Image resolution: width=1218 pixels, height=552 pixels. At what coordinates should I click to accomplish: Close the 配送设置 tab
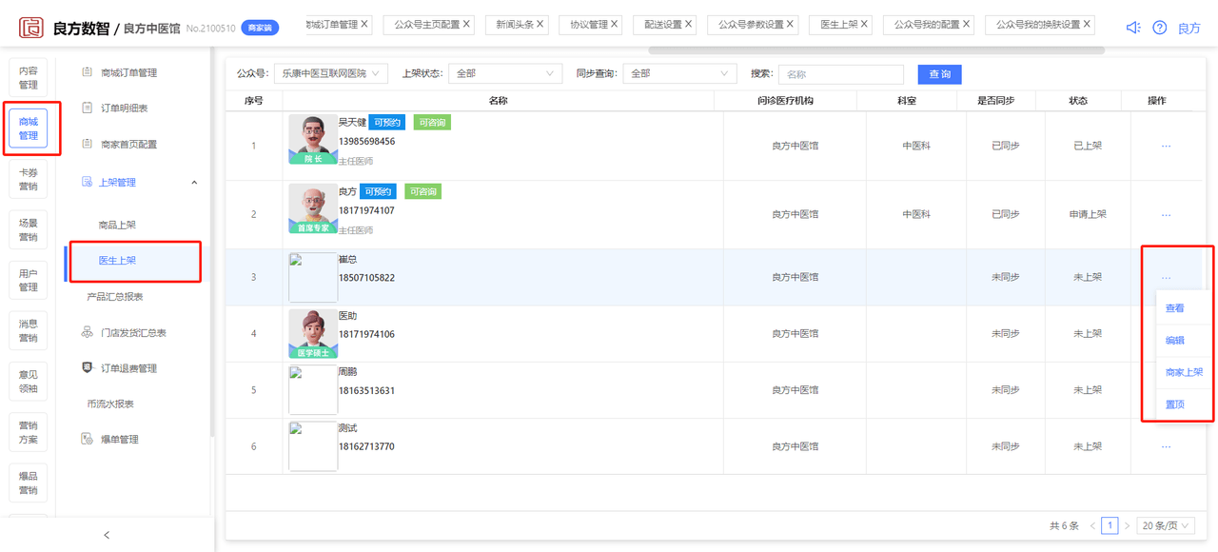(688, 24)
